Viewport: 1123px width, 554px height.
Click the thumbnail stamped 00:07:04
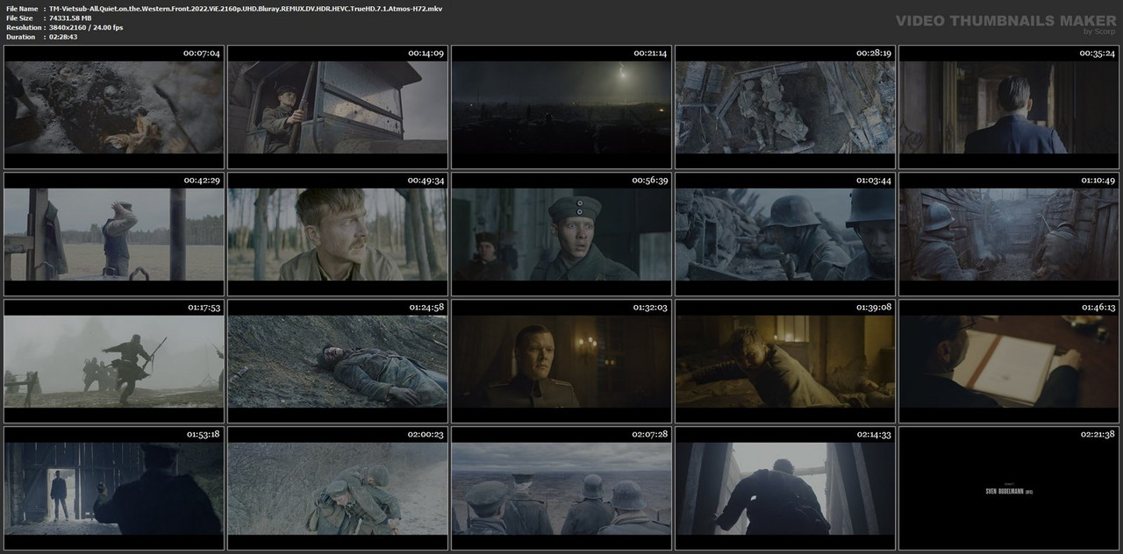pos(114,108)
